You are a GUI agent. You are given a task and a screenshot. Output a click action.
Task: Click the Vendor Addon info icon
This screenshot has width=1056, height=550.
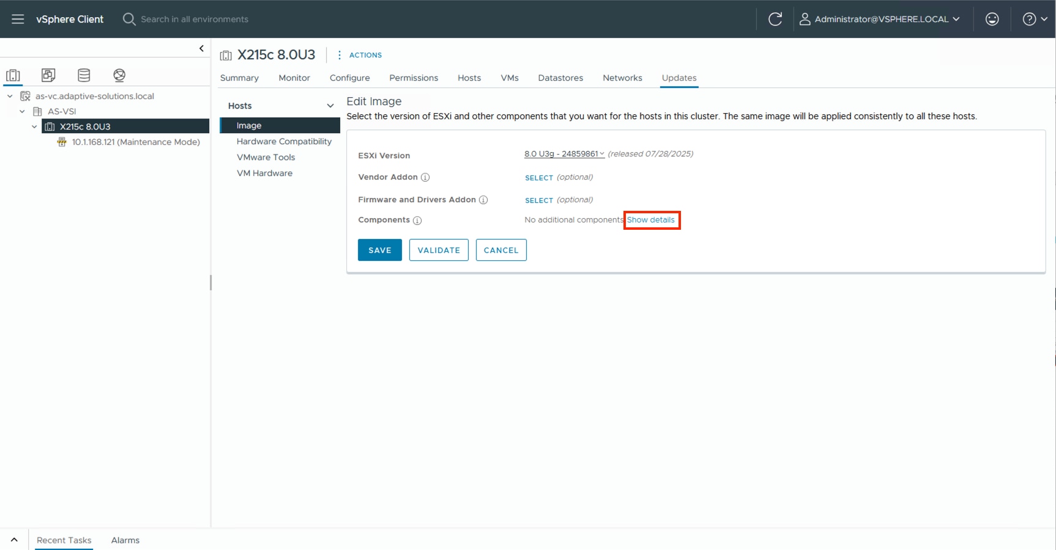tap(425, 177)
